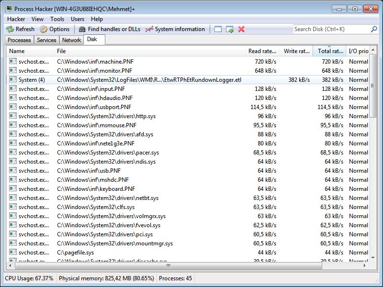This screenshot has width=383, height=287.
Task: Click the icon for the nete1g3e.PNF row
Action: click(x=13, y=143)
